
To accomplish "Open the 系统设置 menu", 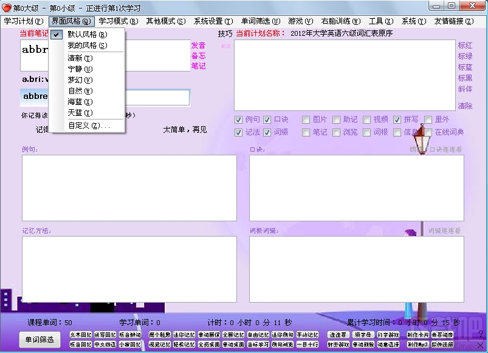I will click(x=213, y=21).
